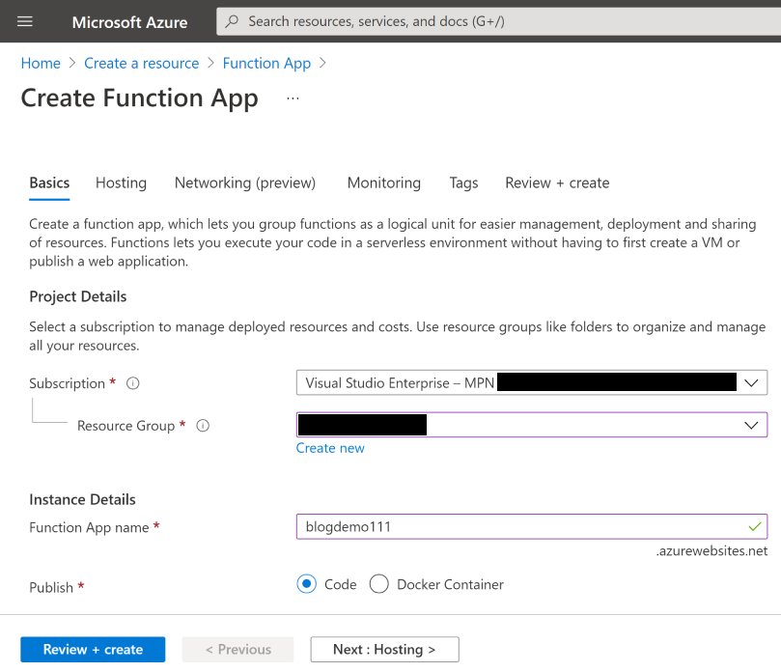Show Subscription info tooltip icon

pos(133,383)
